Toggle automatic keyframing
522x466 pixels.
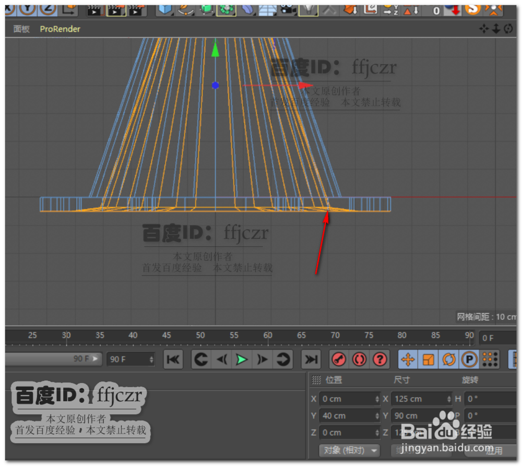click(360, 360)
